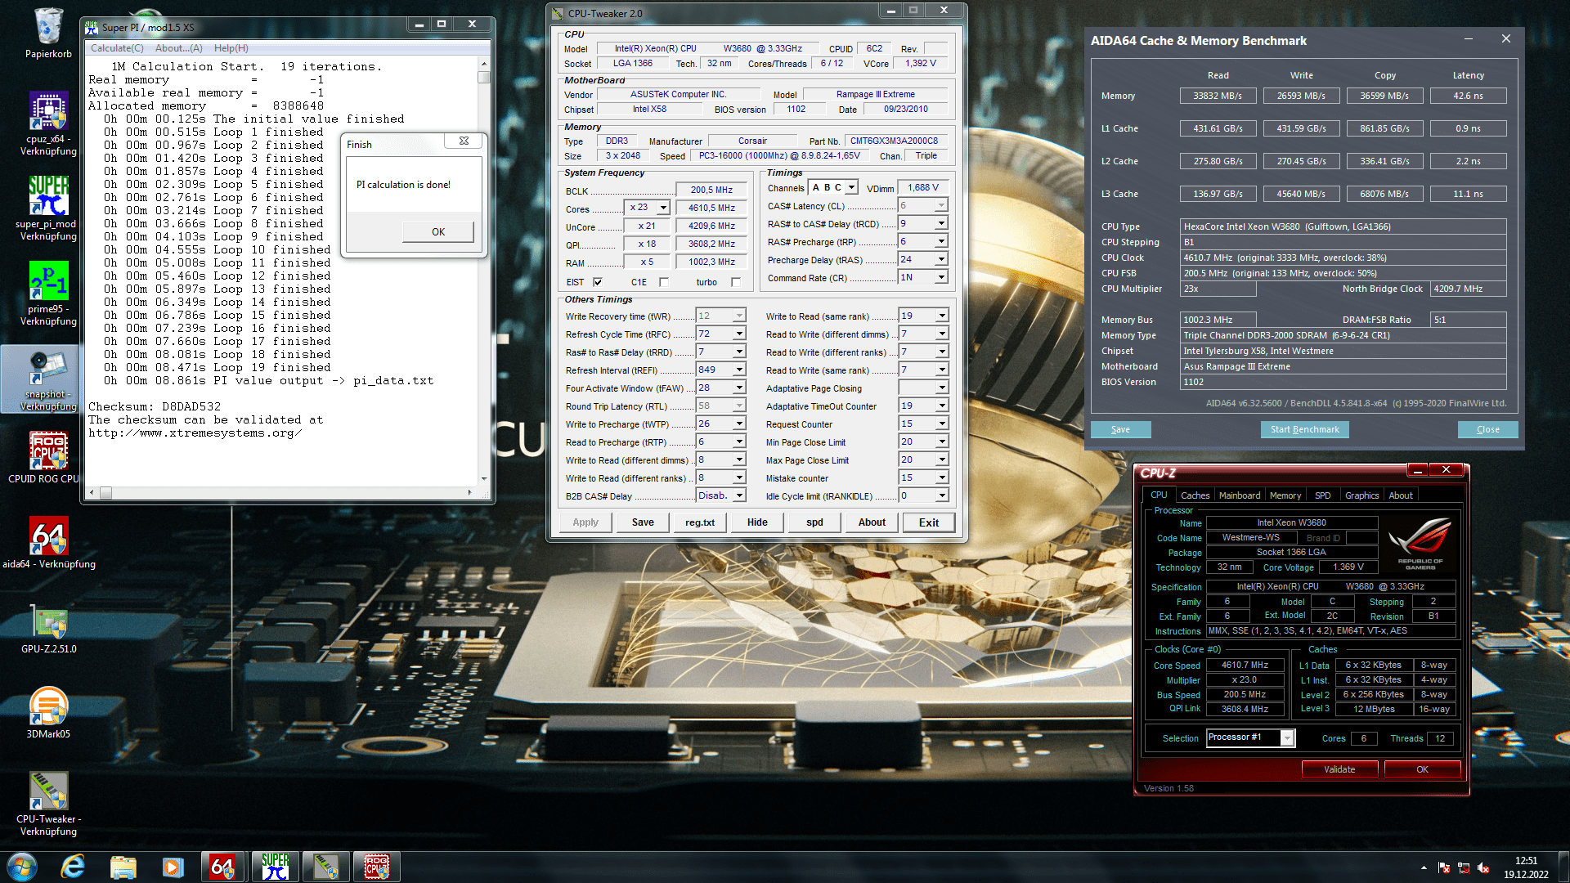Open the CPUID ROG CPU-Z desktop icon

(48, 458)
